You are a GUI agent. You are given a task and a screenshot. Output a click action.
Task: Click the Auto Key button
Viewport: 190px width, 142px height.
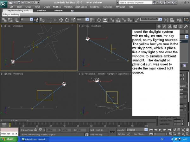coord(121,130)
